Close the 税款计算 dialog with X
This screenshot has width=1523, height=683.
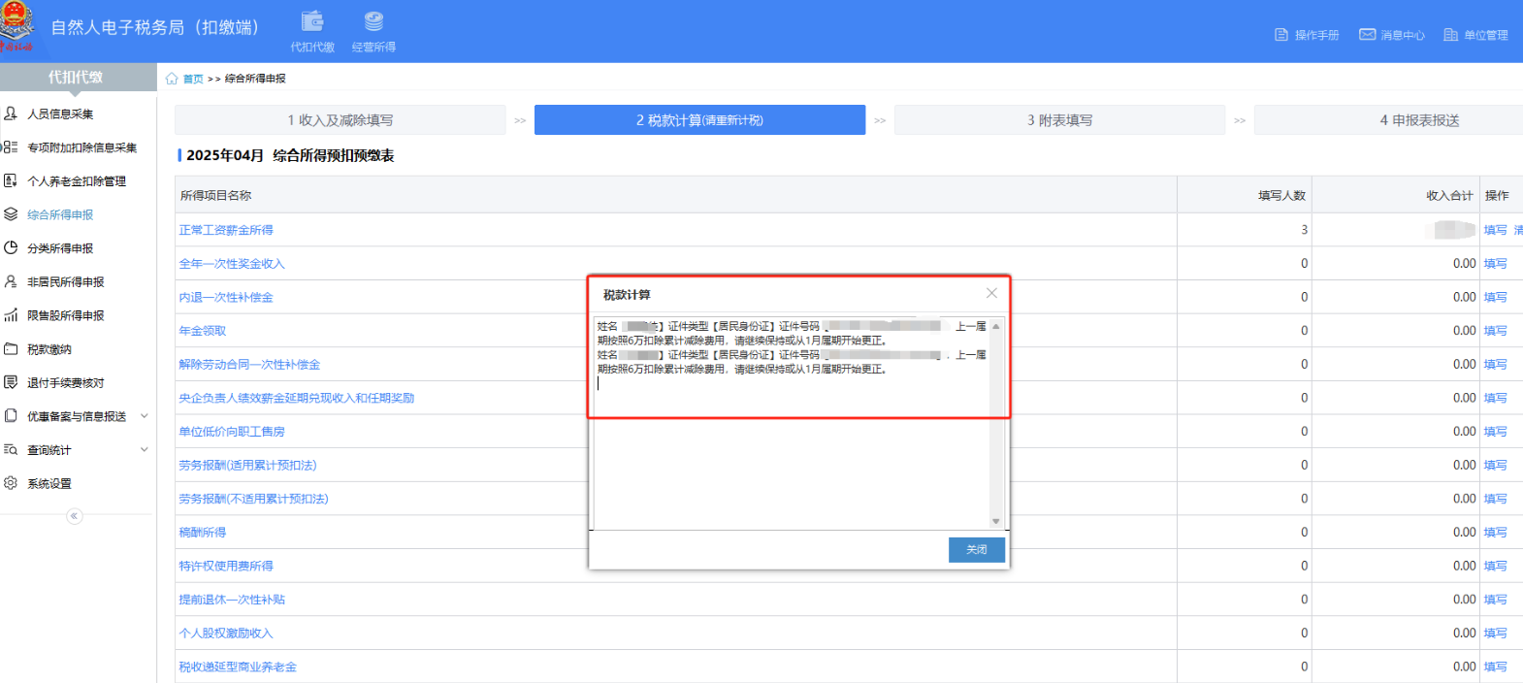[991, 293]
